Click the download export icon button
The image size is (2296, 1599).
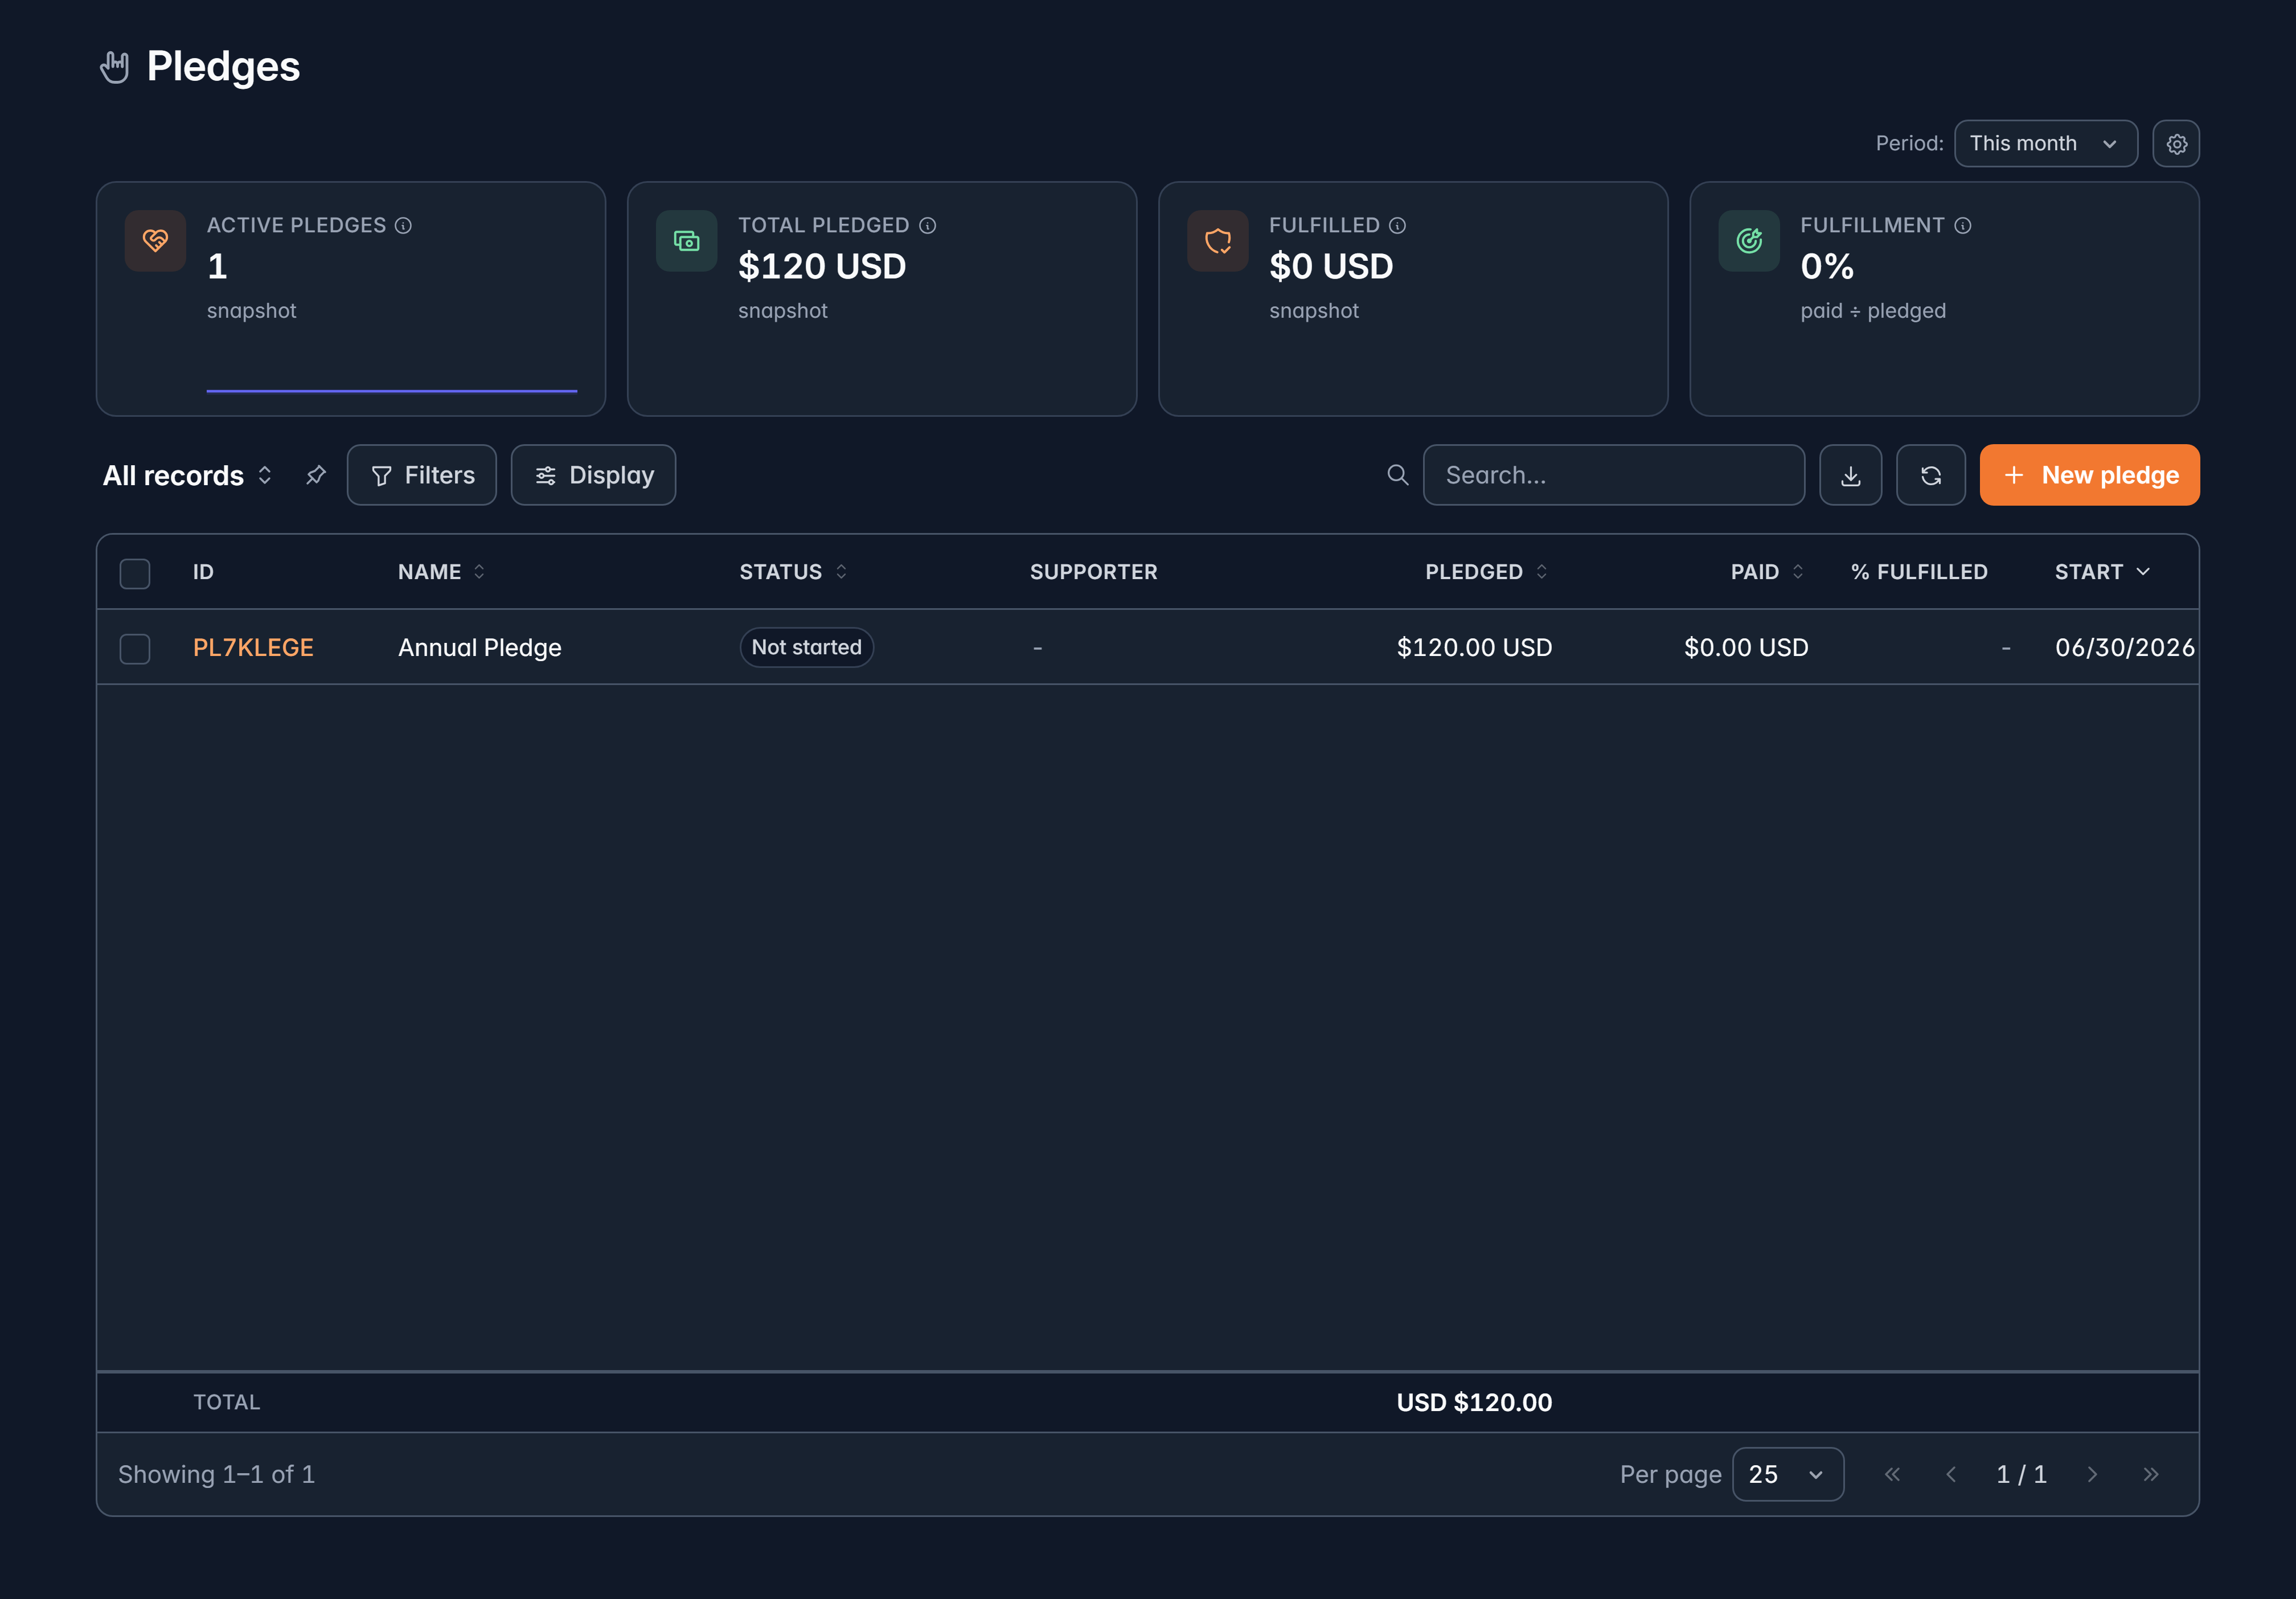1850,475
